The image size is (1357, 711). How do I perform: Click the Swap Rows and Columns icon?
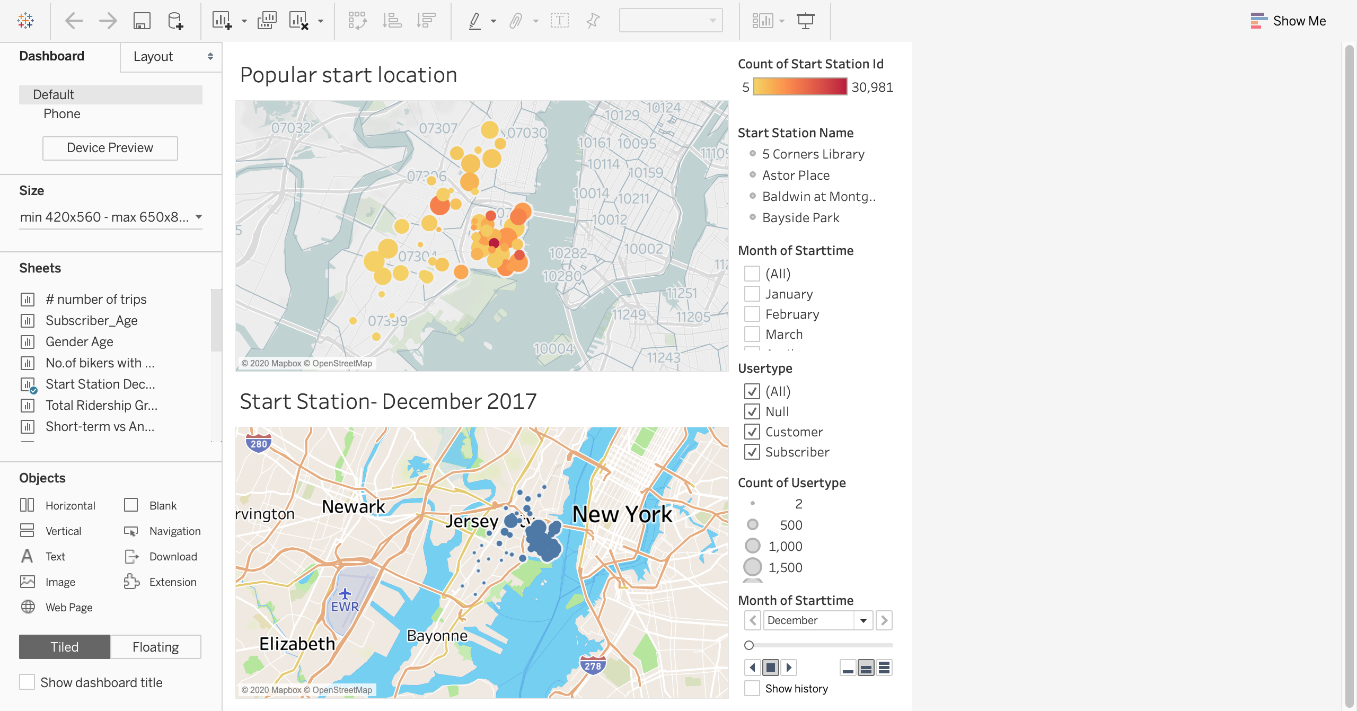pos(357,21)
